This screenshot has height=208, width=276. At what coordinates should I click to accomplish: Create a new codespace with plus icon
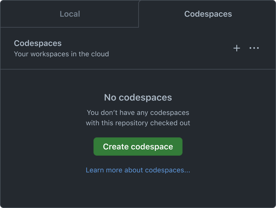coord(236,48)
